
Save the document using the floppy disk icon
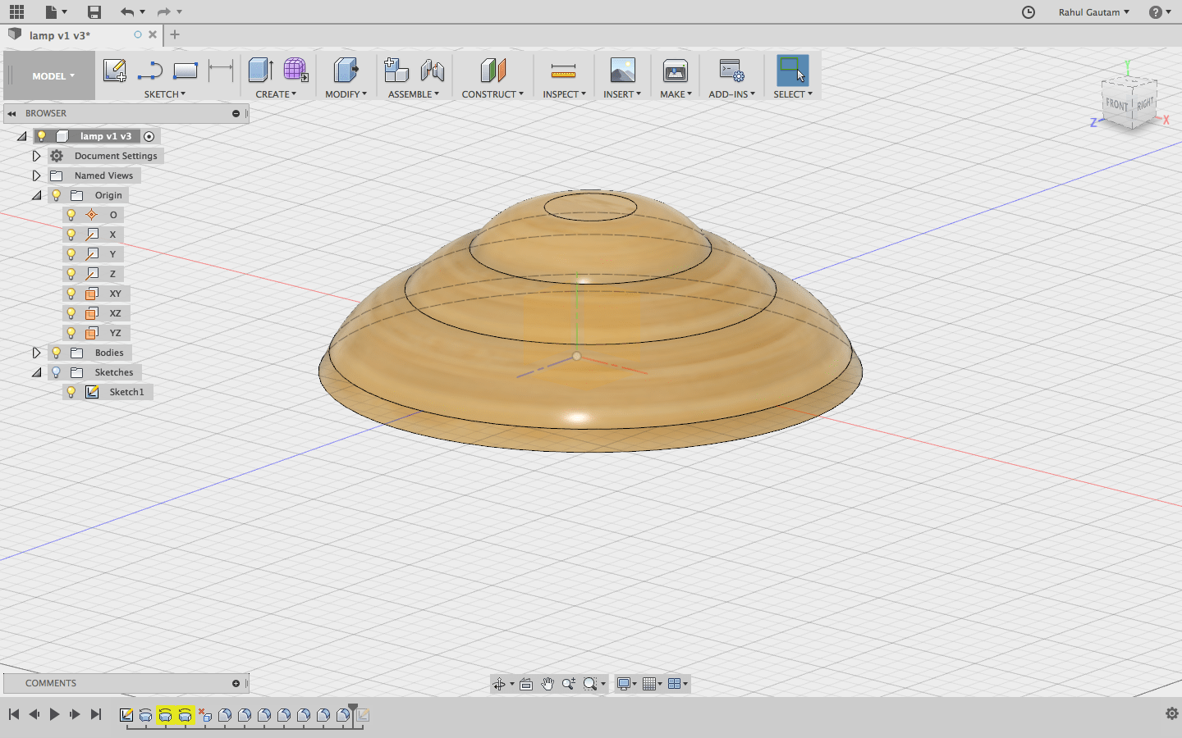coord(94,11)
